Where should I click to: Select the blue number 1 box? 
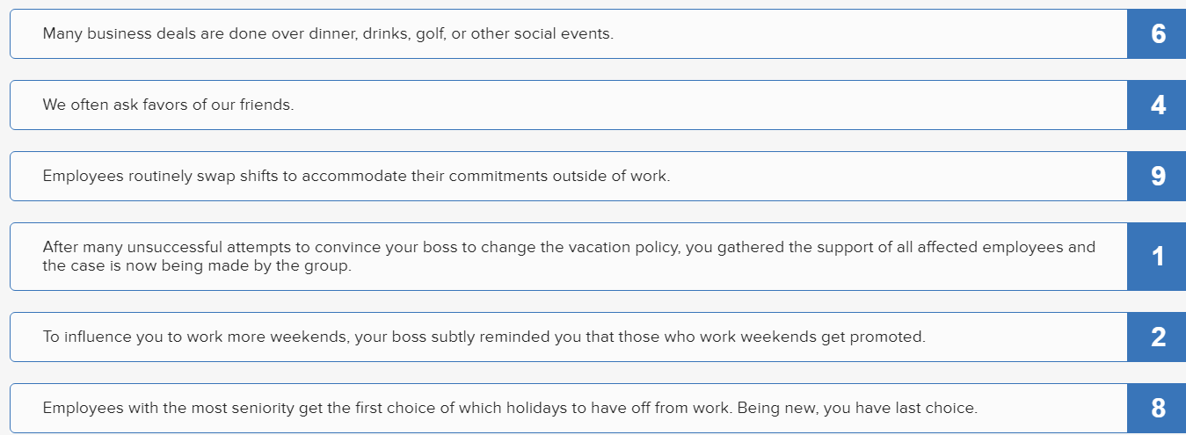coord(1157,257)
